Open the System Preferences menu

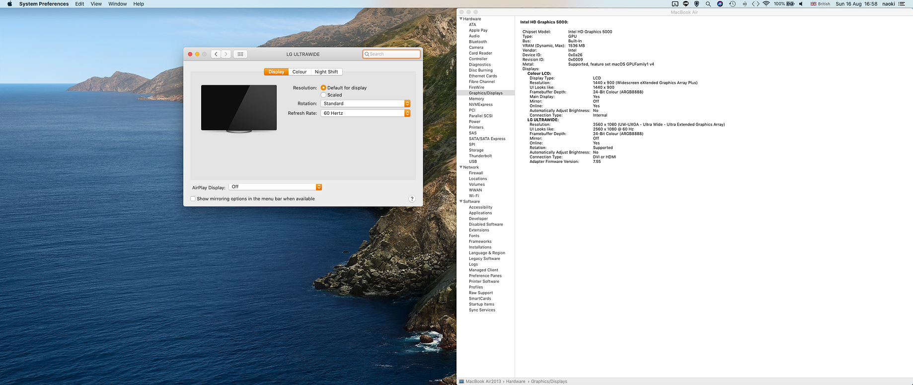(44, 3)
